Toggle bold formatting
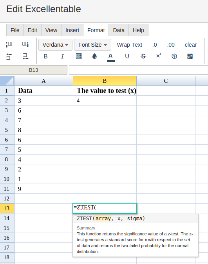 pos(45,56)
